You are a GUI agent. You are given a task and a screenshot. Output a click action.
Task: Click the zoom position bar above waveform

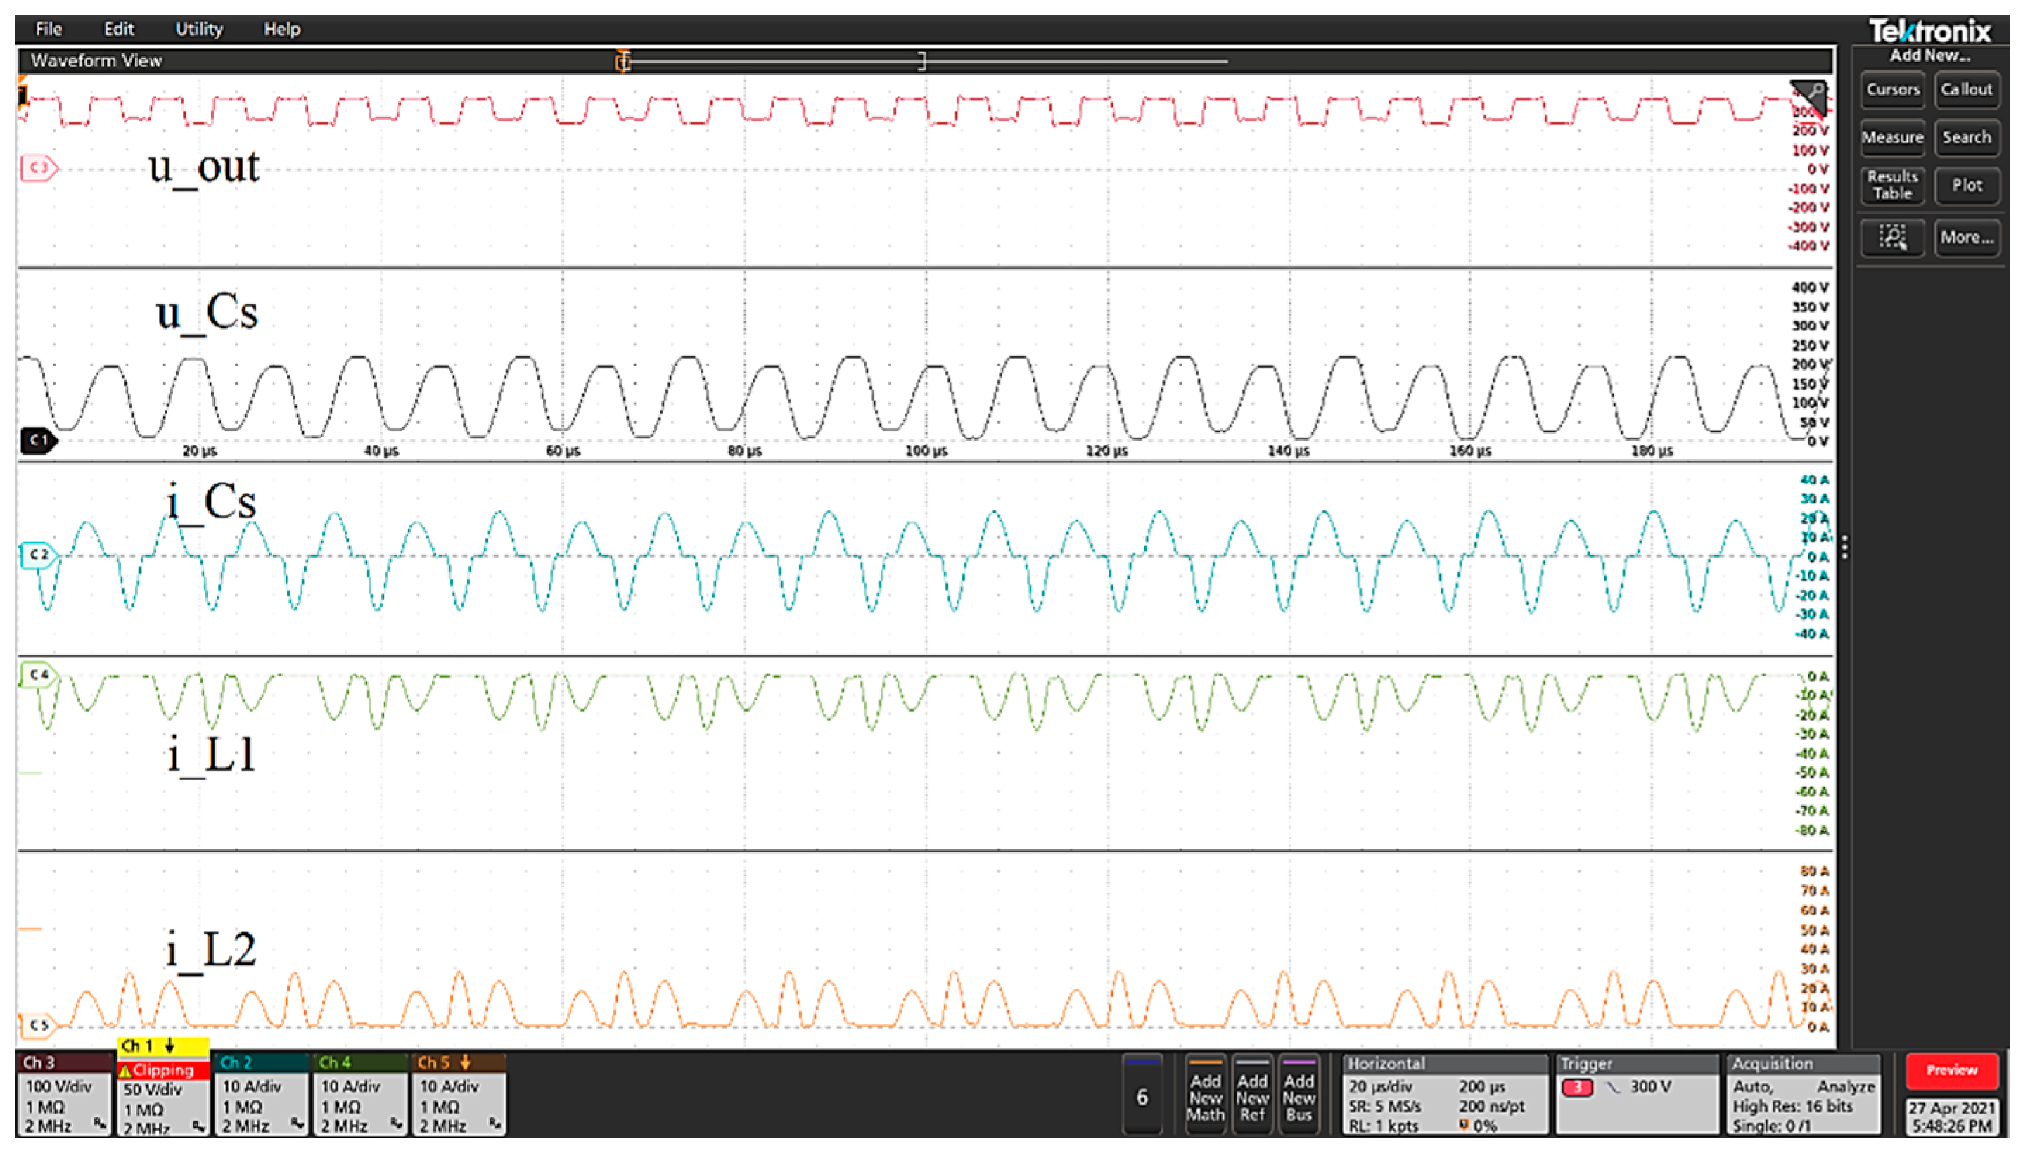pyautogui.click(x=772, y=60)
